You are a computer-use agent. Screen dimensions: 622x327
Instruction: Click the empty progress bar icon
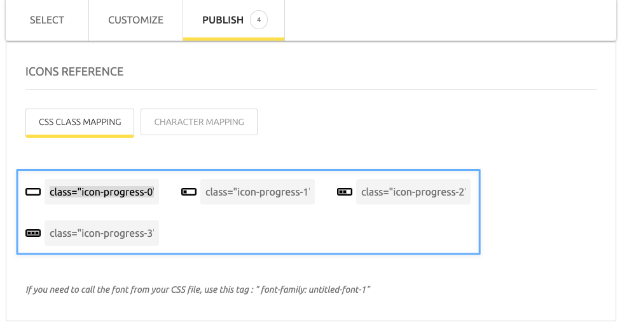point(33,192)
